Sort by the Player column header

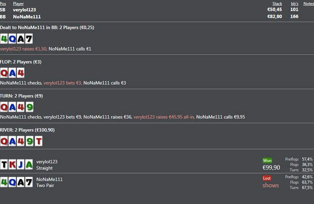point(18,4)
